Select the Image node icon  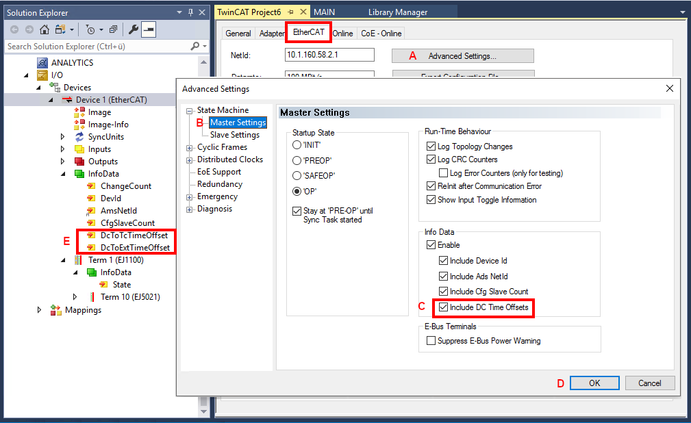[x=79, y=112]
